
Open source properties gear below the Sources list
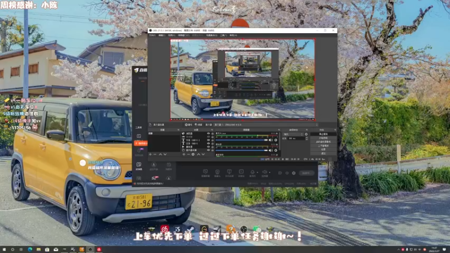193,154
